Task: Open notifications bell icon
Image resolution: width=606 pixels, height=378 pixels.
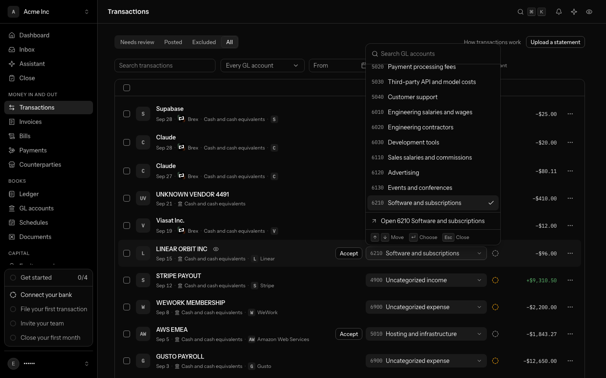Action: (x=559, y=12)
